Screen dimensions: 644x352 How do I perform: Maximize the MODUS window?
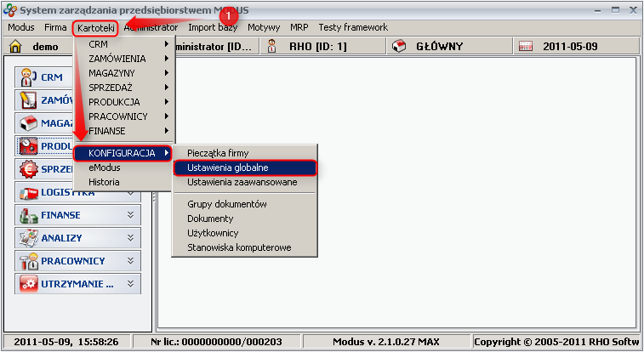615,10
